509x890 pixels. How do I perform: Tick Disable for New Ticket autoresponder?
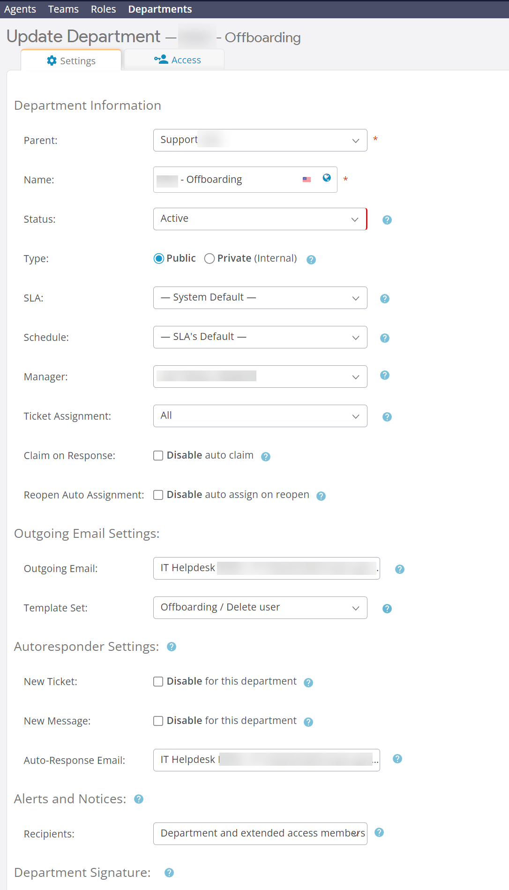point(158,681)
